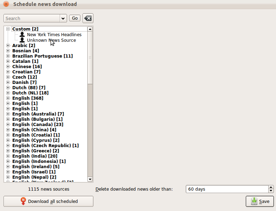Expand the Chinese [16] category
Screen dimensions: 276x211
(8, 66)
